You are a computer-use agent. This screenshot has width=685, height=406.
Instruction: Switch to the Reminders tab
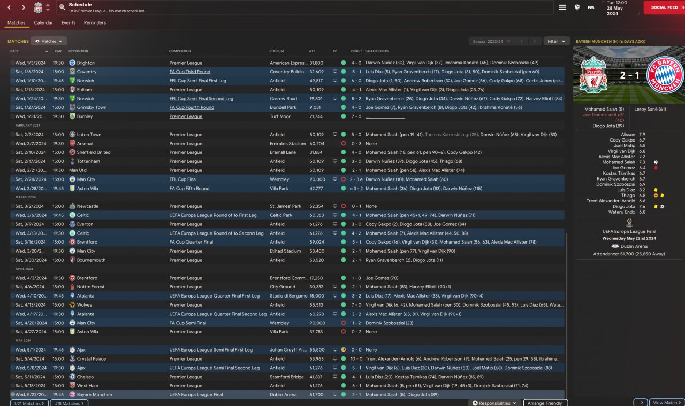click(x=95, y=23)
